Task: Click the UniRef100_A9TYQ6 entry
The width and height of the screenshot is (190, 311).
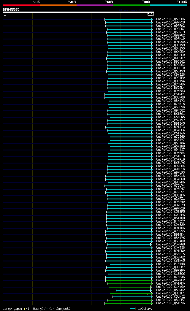Action: tap(170, 228)
